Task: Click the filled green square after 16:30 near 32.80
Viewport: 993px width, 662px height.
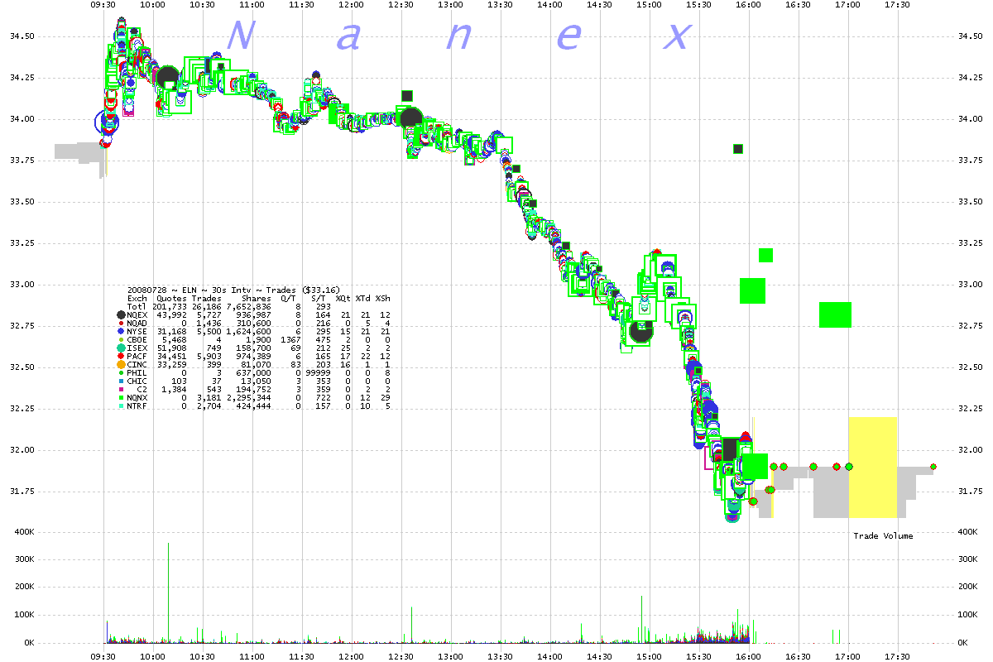Action: click(835, 314)
